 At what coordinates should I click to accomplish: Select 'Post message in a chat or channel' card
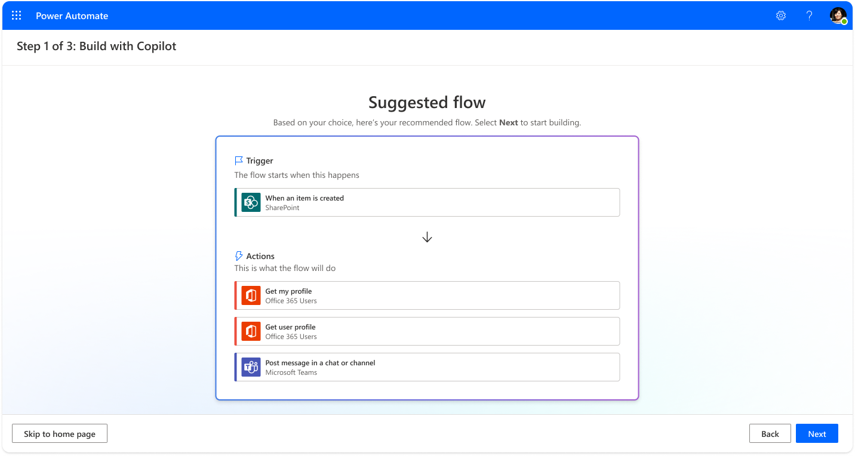pyautogui.click(x=427, y=367)
